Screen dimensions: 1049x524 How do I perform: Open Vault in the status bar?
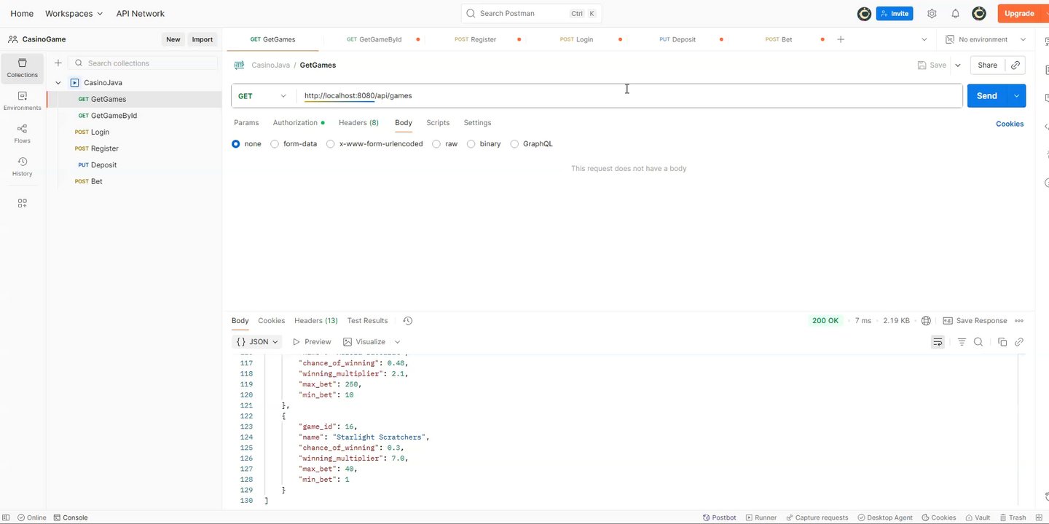pos(977,517)
